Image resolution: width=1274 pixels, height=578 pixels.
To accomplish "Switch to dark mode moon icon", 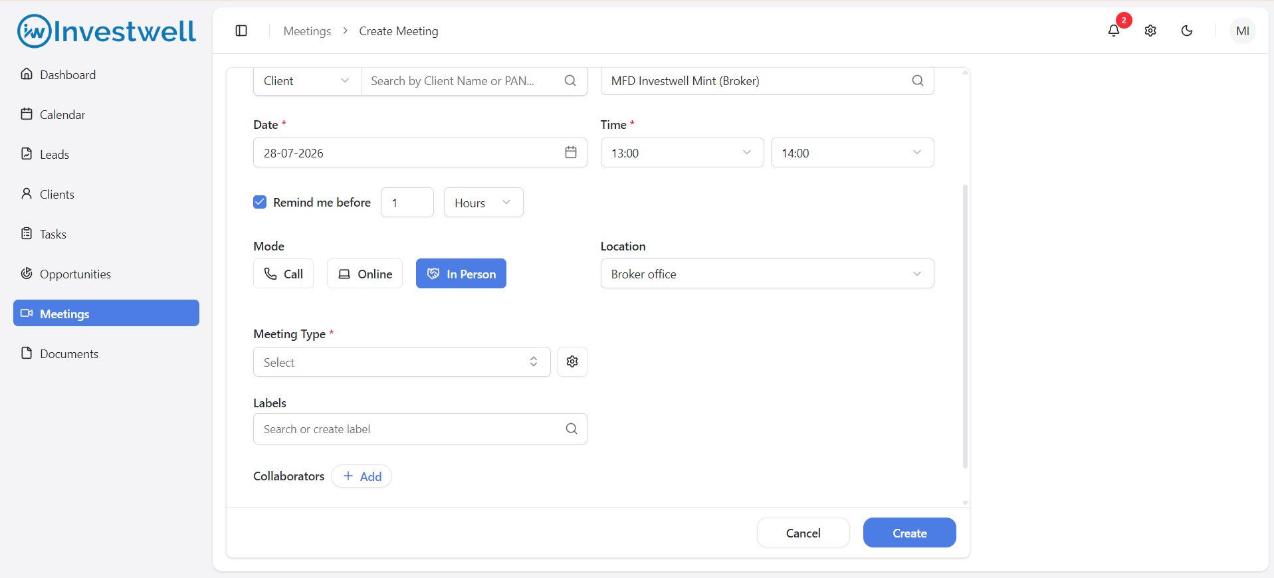I will tap(1187, 31).
